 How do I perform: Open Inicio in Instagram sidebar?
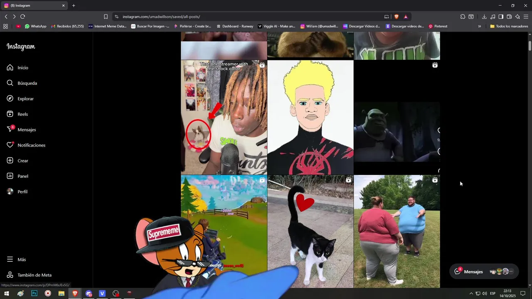(23, 68)
